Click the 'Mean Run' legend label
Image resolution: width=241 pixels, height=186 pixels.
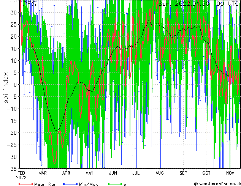(45, 184)
